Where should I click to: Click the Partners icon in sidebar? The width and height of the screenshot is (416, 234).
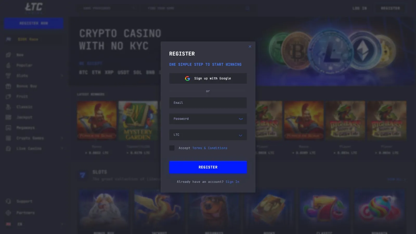point(8,213)
